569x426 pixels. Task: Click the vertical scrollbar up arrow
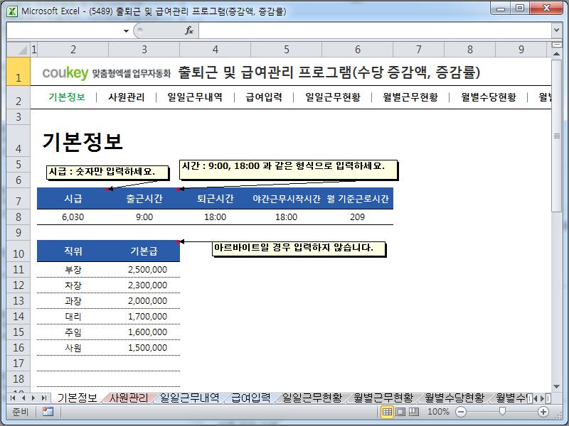point(556,54)
